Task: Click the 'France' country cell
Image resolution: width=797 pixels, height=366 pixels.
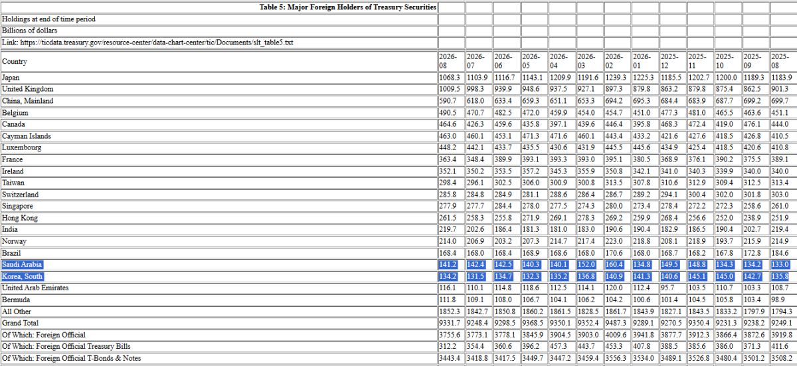Action: point(219,159)
